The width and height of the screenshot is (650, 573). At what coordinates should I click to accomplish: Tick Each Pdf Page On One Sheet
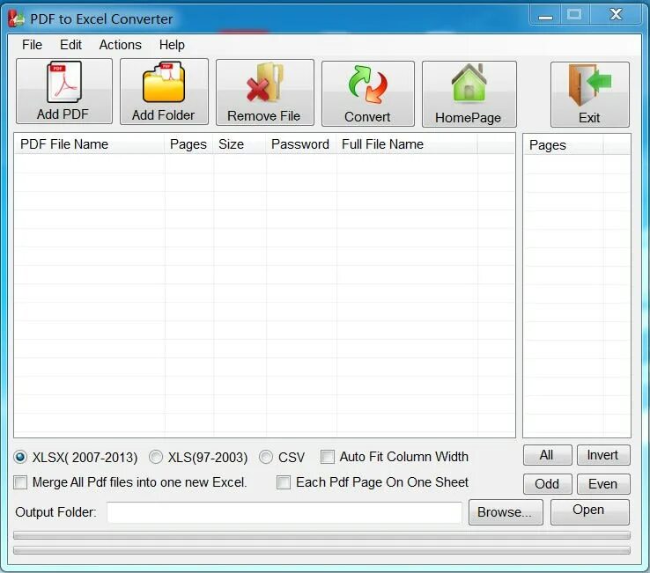[284, 482]
